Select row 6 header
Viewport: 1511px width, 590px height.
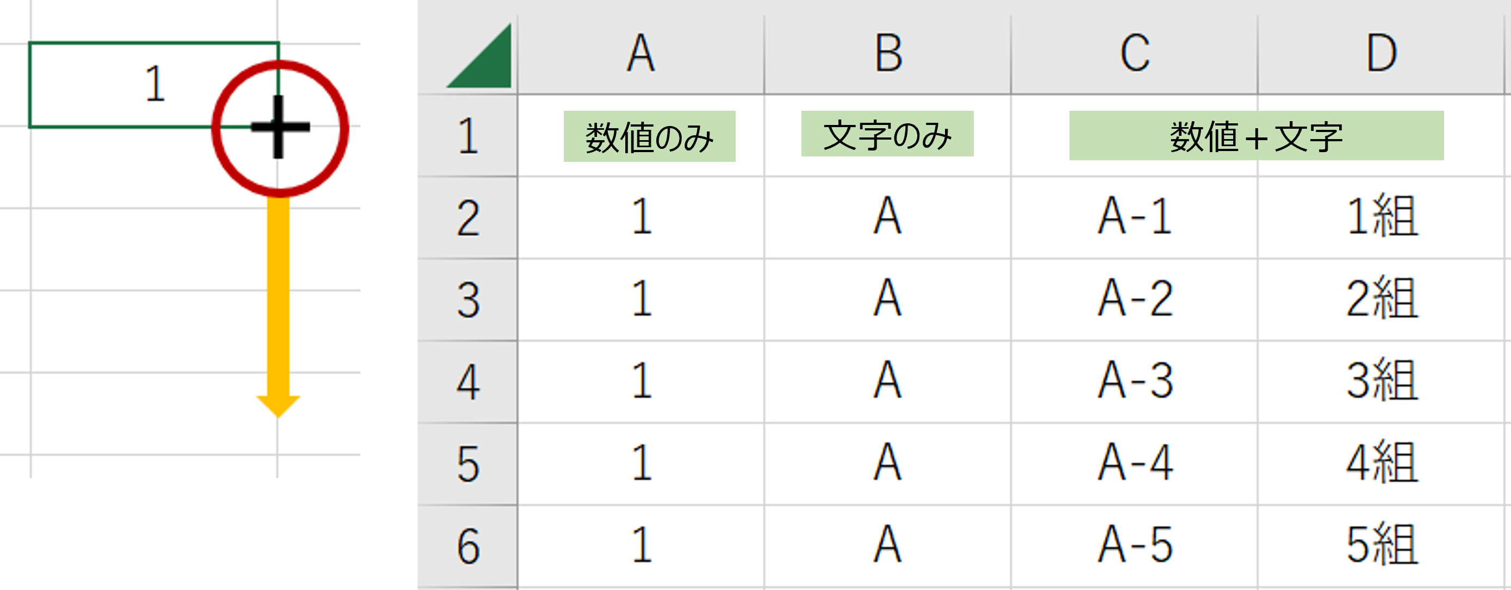pos(468,546)
